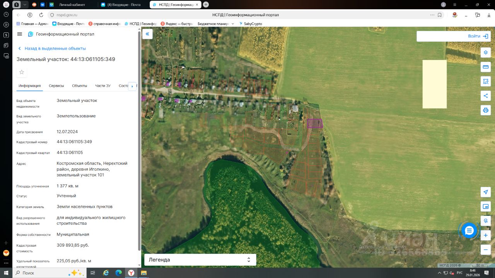Open the pinned VK tab
Image resolution: width=495 pixels, height=278 pixels.
(x=43, y=5)
